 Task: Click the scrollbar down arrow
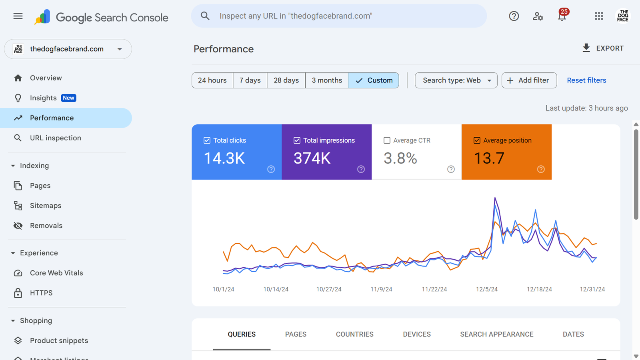(636, 356)
